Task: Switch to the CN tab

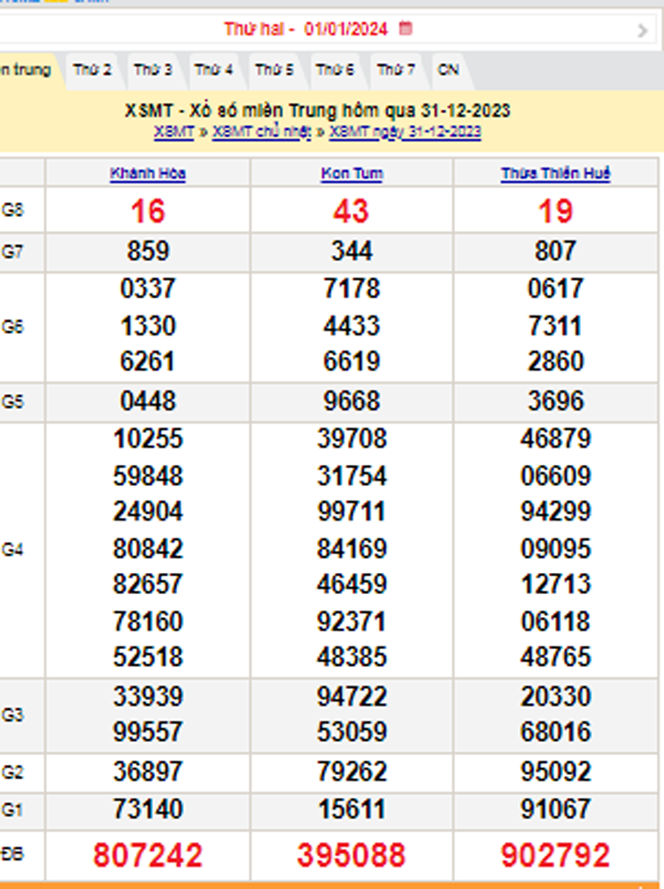Action: 449,70
